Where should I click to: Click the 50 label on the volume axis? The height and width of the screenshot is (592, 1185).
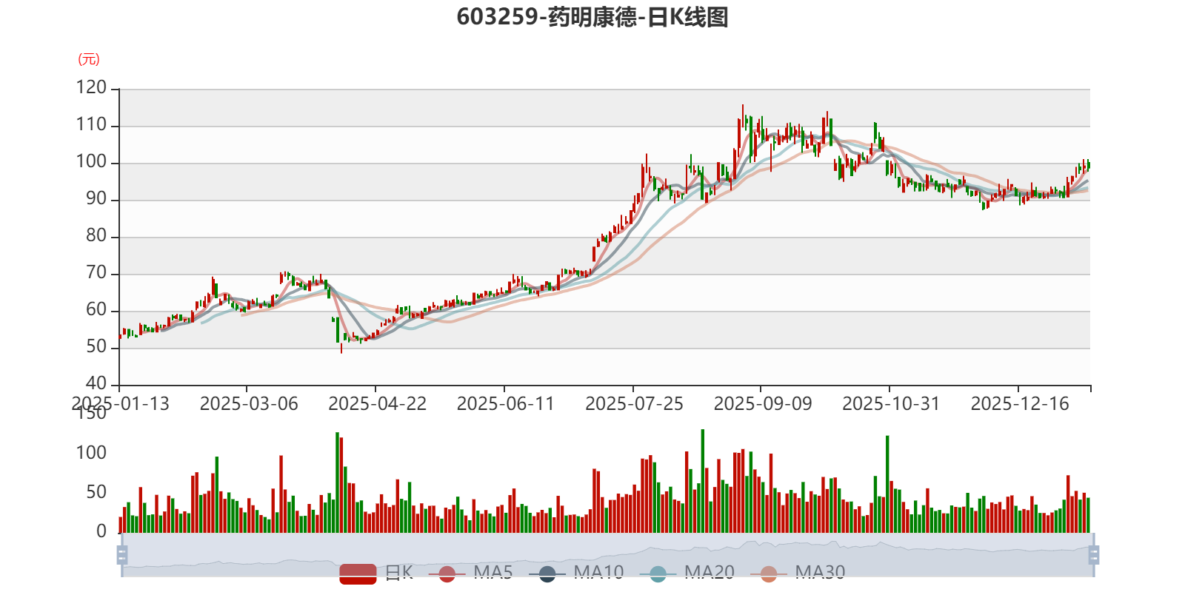point(96,491)
